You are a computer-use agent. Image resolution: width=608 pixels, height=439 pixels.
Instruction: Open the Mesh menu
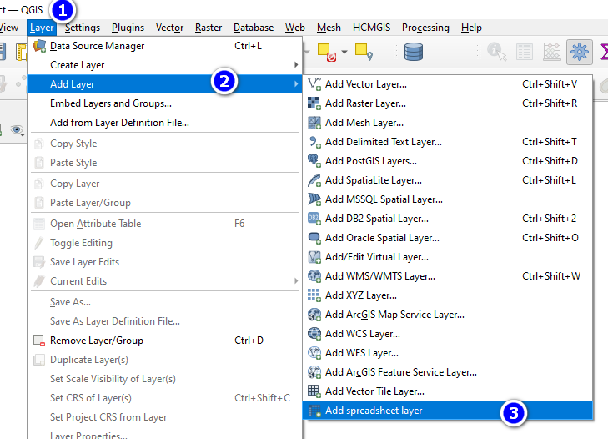[329, 28]
